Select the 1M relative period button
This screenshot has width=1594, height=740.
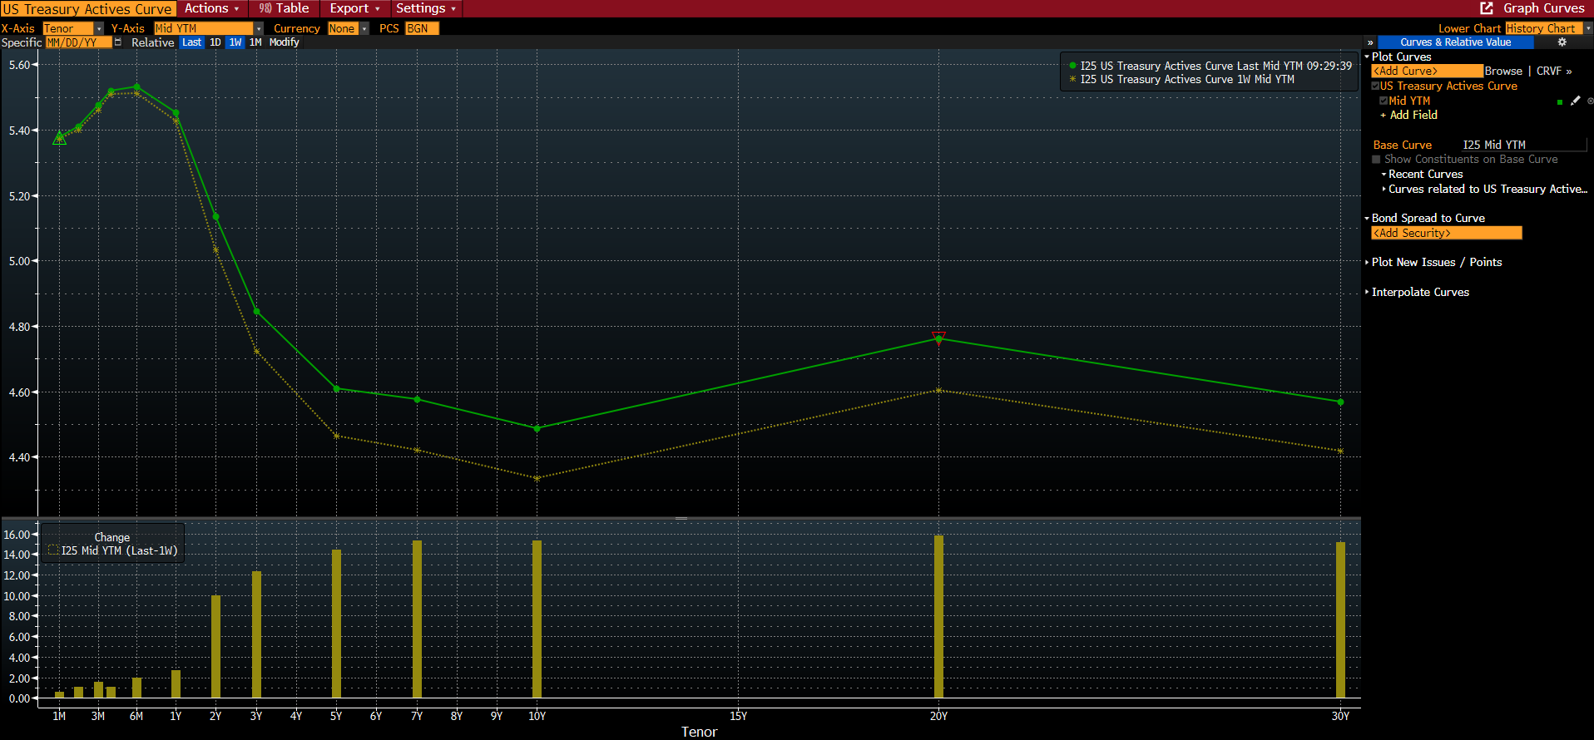255,42
